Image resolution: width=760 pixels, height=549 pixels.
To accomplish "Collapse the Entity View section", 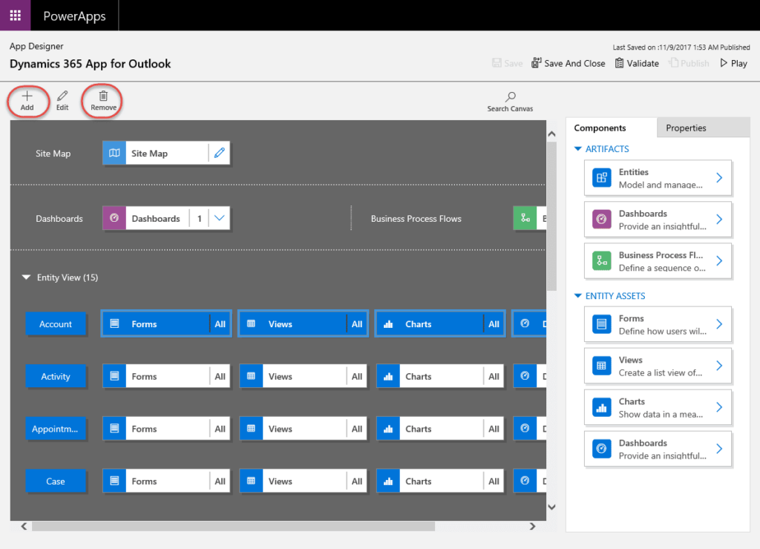I will click(27, 277).
